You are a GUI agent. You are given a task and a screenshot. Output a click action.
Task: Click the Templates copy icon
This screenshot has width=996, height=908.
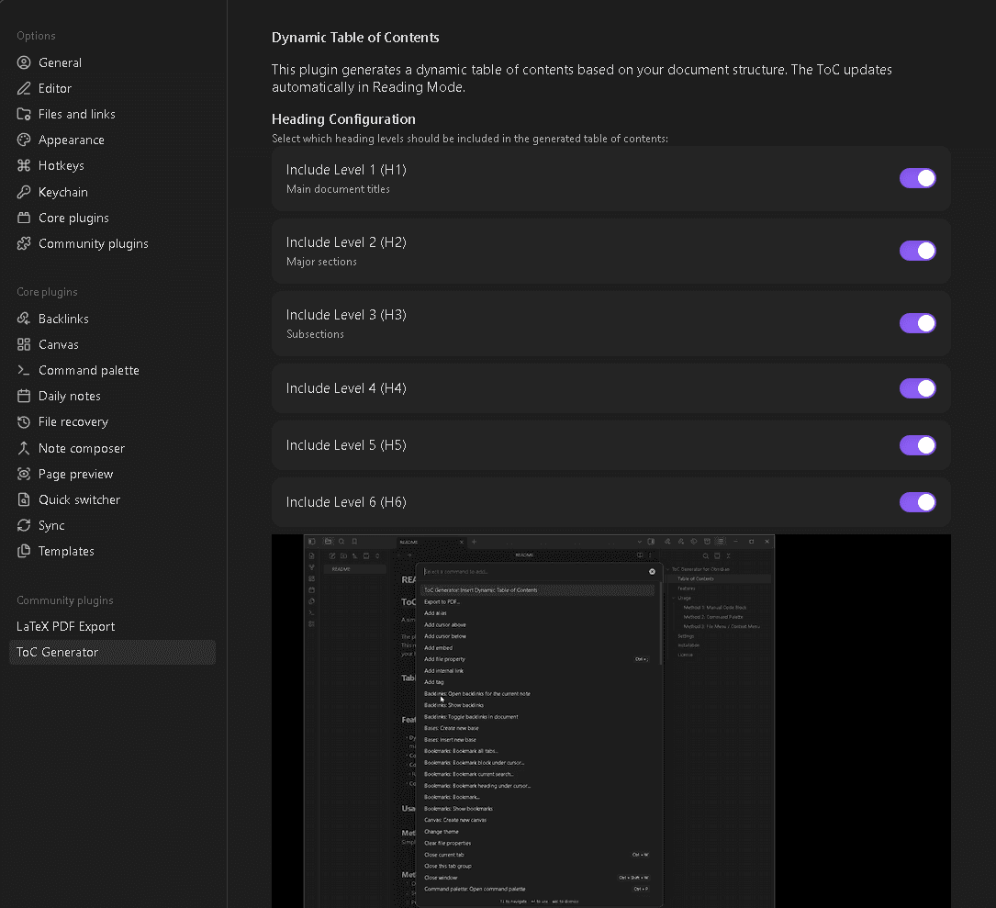coord(24,551)
